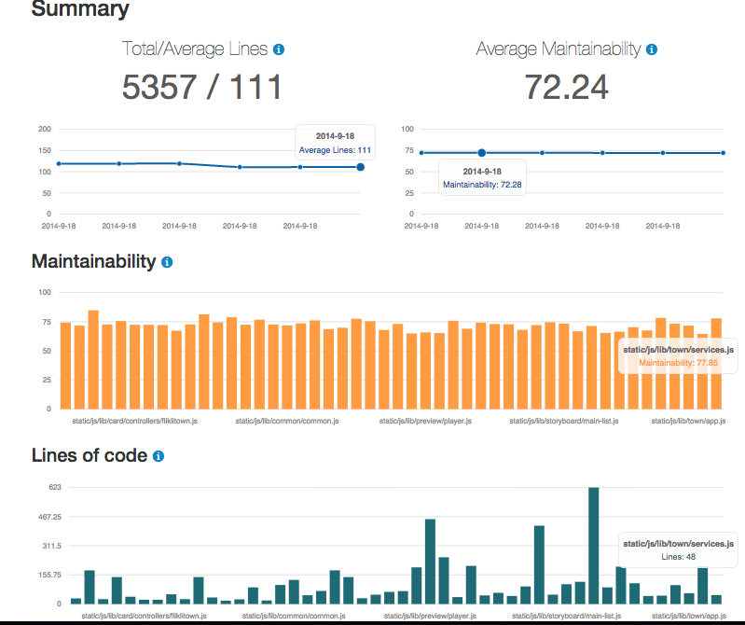Click the Maintainability: 77.85 tooltip value
The width and height of the screenshot is (745, 625).
(678, 363)
